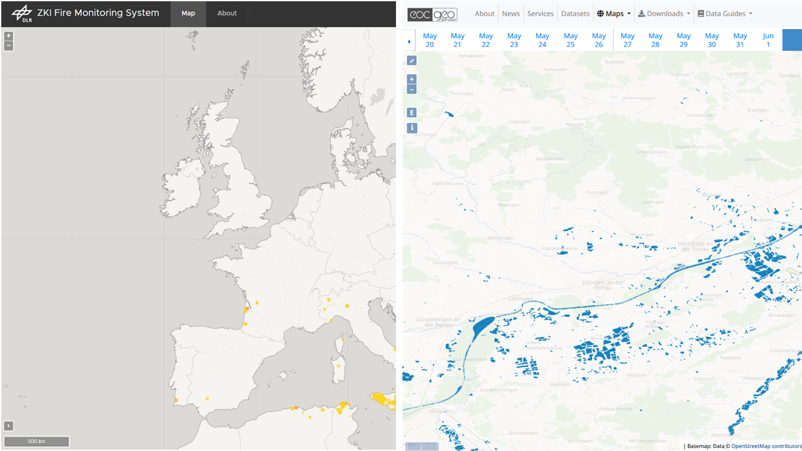Image resolution: width=802 pixels, height=451 pixels.
Task: Open the Maps dropdown menu
Action: (x=613, y=14)
